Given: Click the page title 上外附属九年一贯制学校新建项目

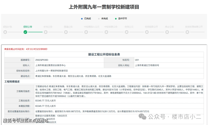Looking at the screenshot, I should 104,7.
